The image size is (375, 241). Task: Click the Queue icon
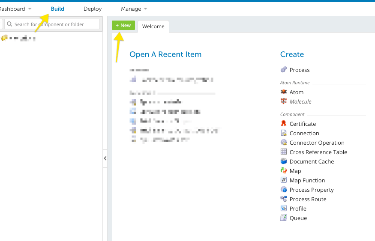pos(283,218)
